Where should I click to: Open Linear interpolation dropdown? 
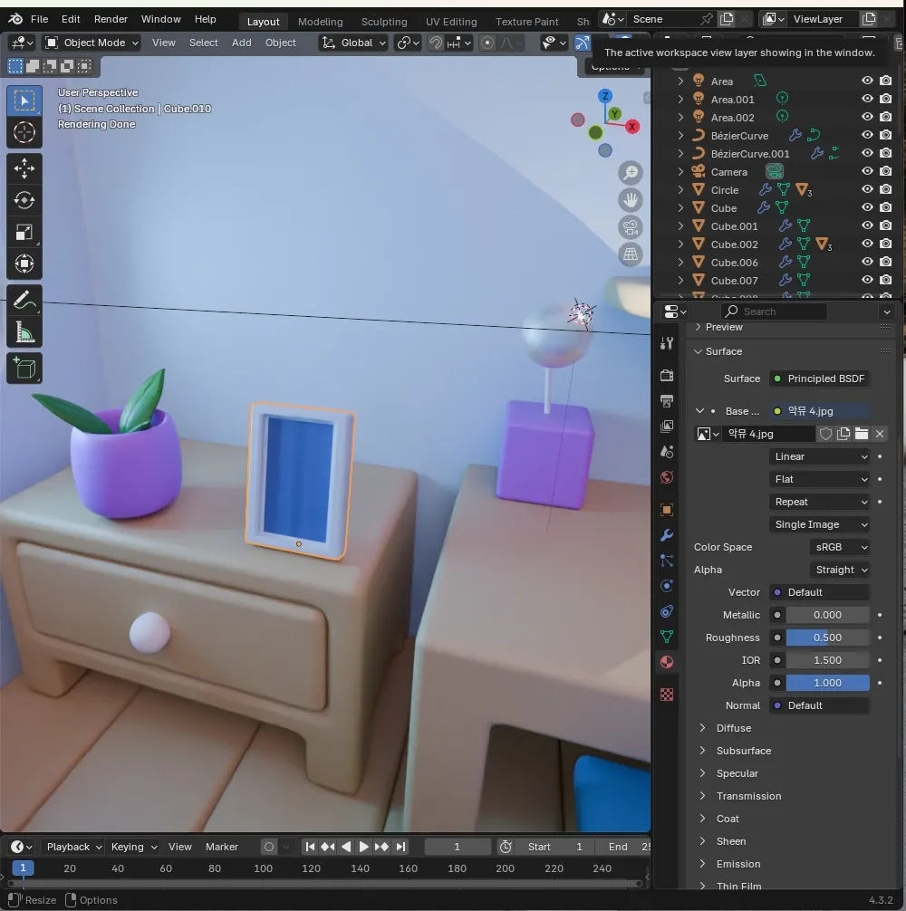point(819,456)
